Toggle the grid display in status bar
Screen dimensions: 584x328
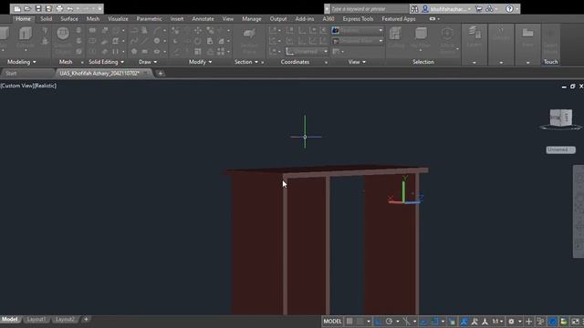[x=349, y=321]
